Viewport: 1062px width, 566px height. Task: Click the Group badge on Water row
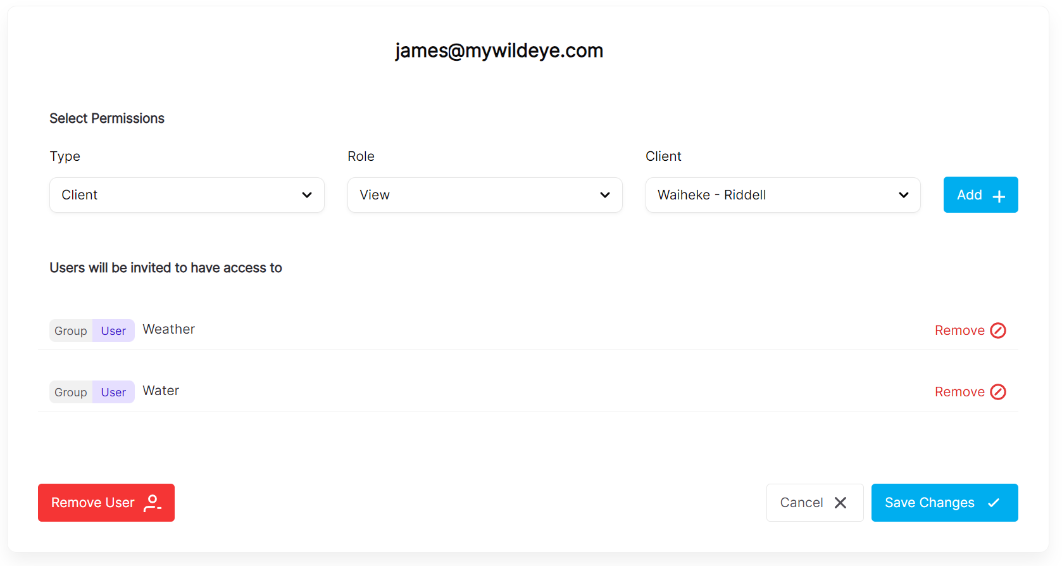tap(71, 393)
